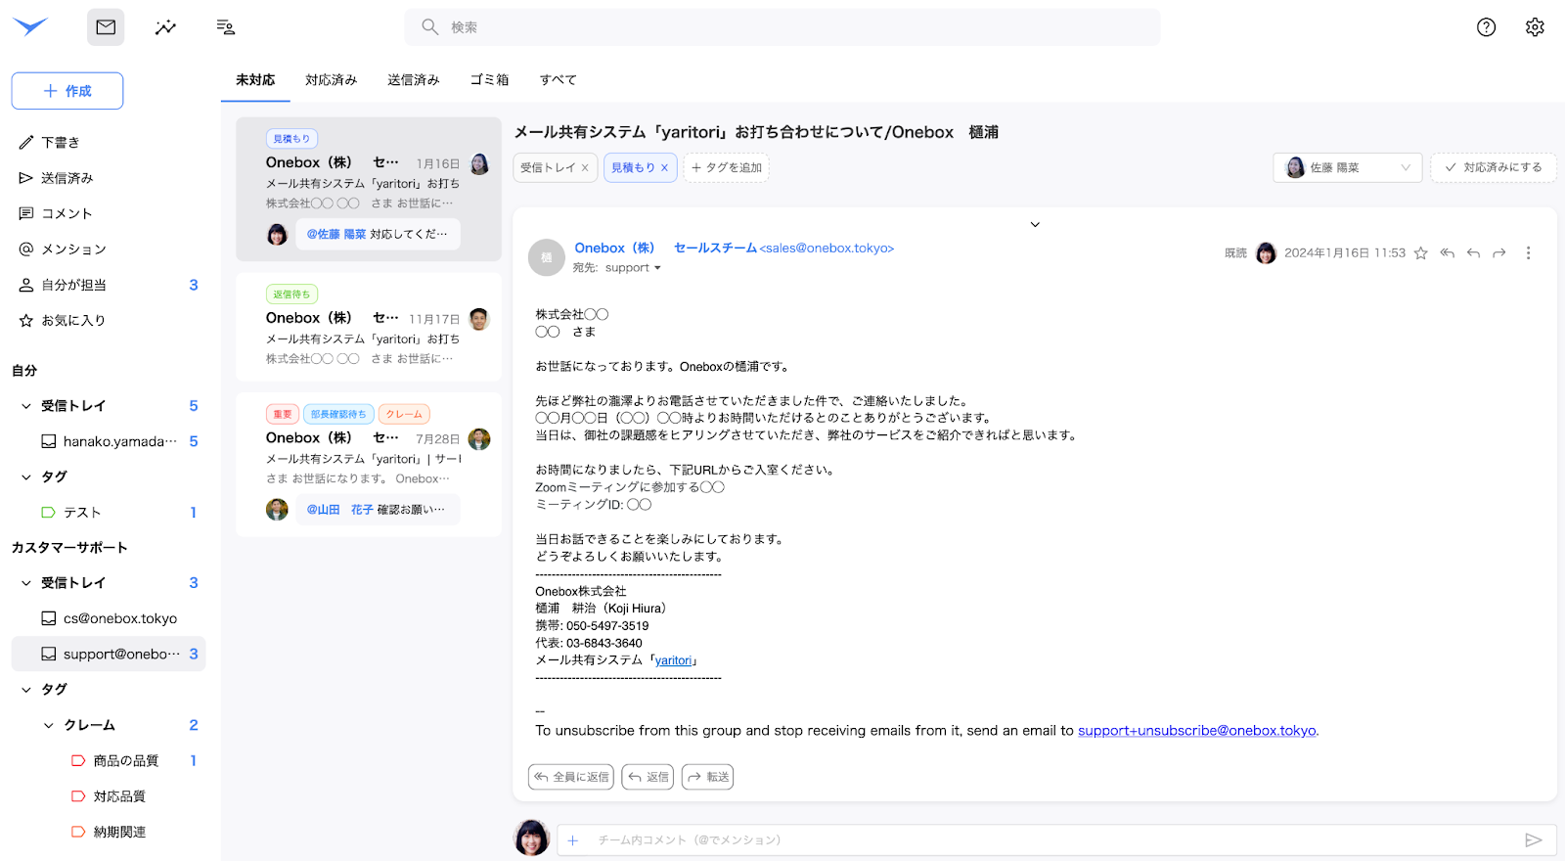Select the 対応品質 tag
This screenshot has width=1565, height=861.
coord(109,796)
